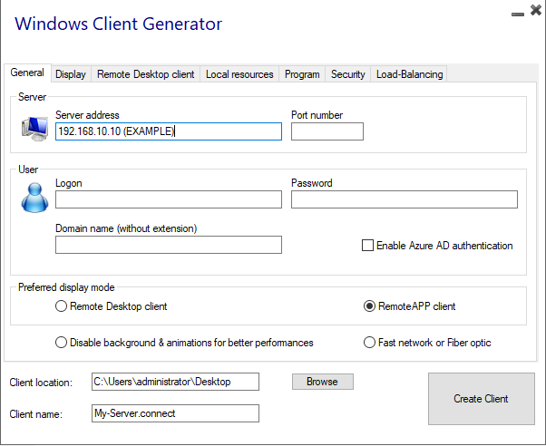
Task: Click into the Port number field
Action: tap(327, 131)
